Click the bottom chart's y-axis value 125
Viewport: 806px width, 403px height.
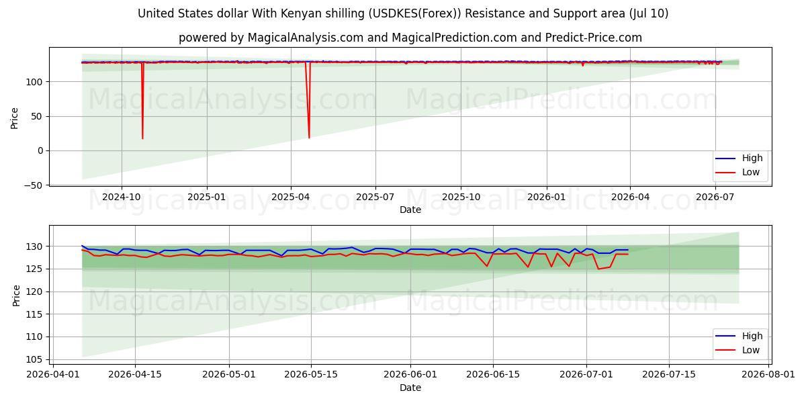pos(35,269)
